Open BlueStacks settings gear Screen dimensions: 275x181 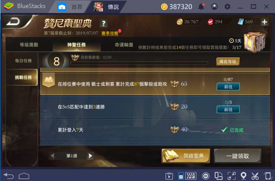[227, 7]
